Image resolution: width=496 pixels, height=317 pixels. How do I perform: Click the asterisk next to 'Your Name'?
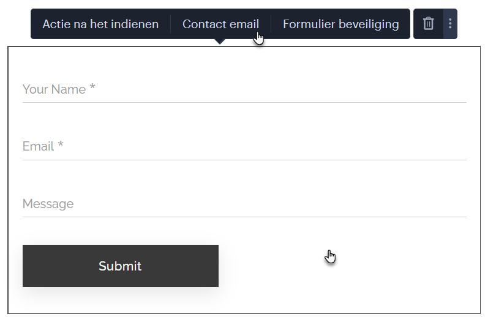coord(92,88)
